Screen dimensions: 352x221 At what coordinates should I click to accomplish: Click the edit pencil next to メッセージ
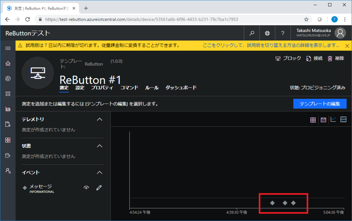[99, 188]
